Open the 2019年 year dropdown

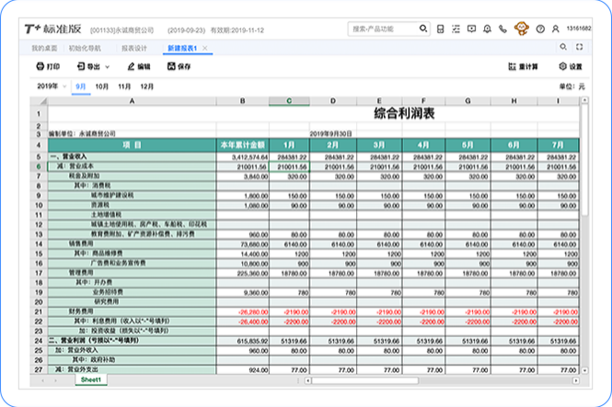pyautogui.click(x=52, y=86)
